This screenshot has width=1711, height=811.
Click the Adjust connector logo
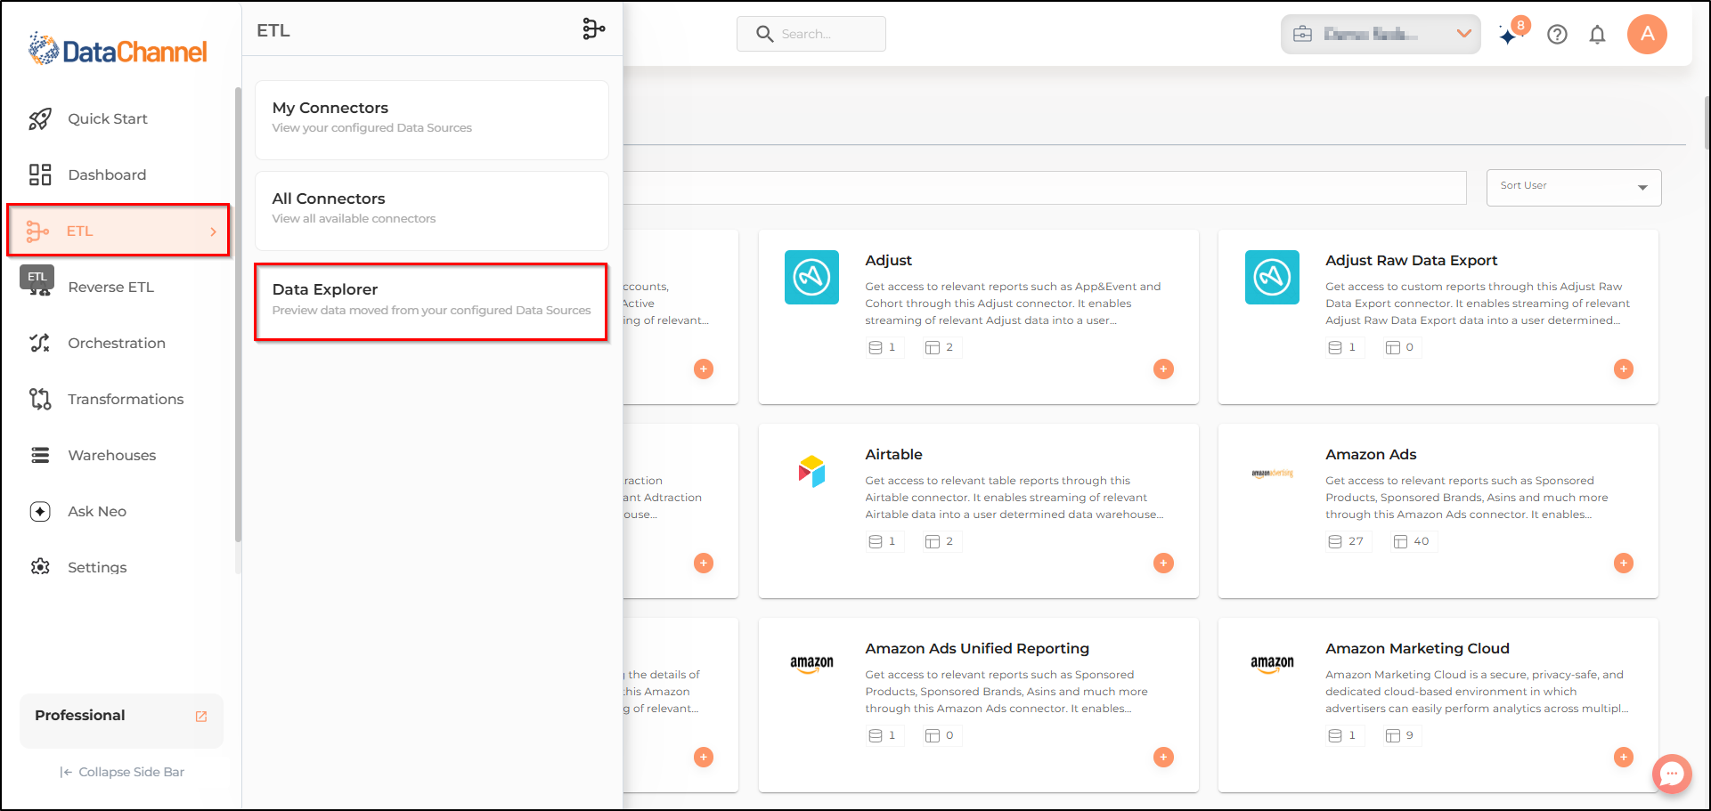click(811, 277)
